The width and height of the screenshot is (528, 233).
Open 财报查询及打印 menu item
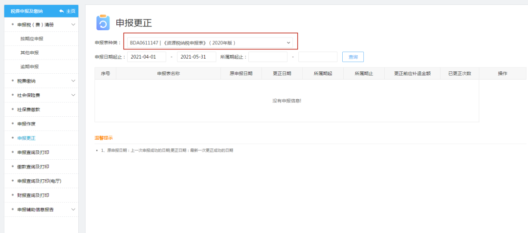click(x=34, y=195)
